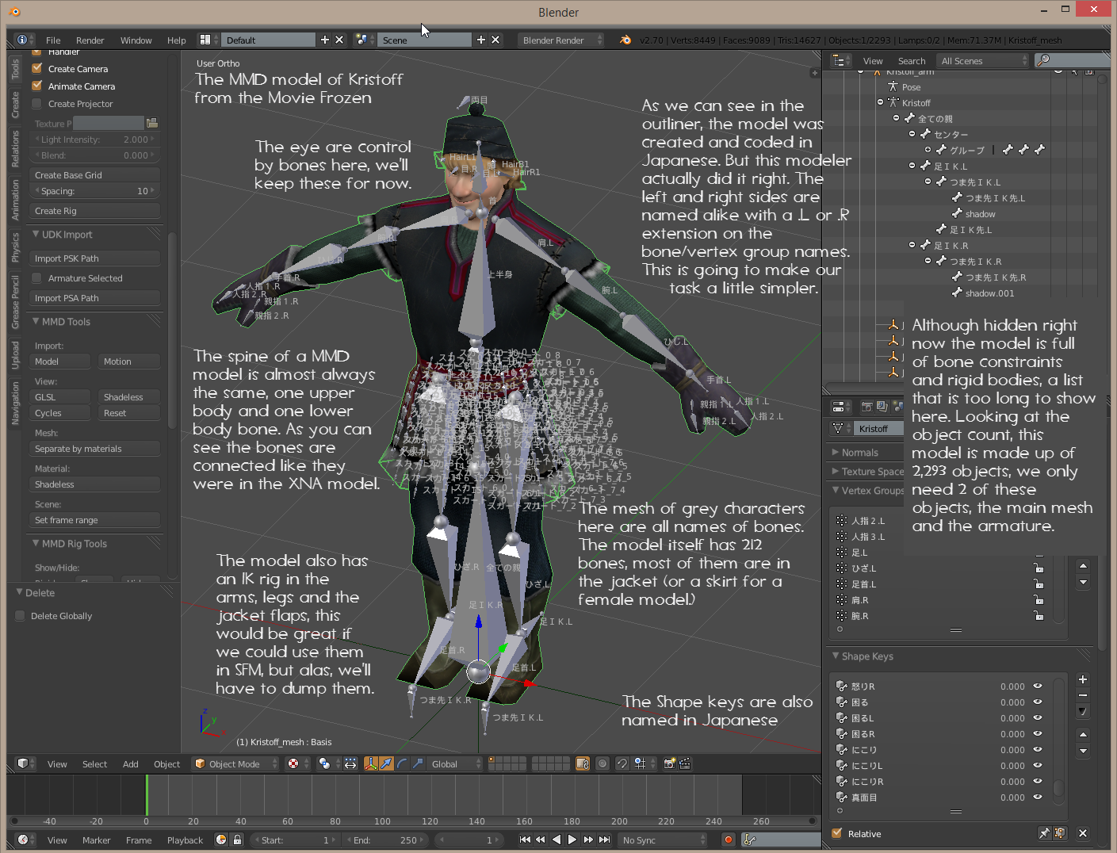This screenshot has height=853, width=1117.
Task: Collapse the Shape Keys panel
Action: click(836, 656)
